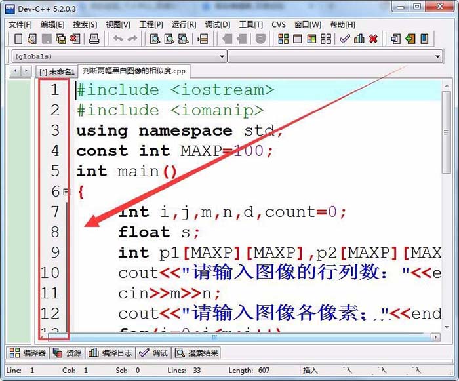Click the blue book icon at toolbar end
This screenshot has height=381, width=459.
(424, 39)
